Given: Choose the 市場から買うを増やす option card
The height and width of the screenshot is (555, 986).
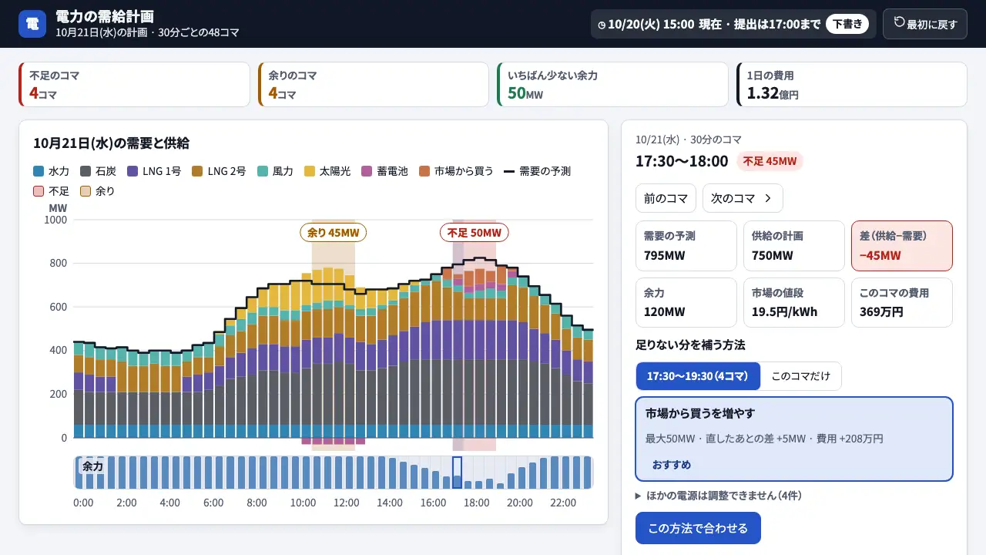Looking at the screenshot, I should click(794, 439).
